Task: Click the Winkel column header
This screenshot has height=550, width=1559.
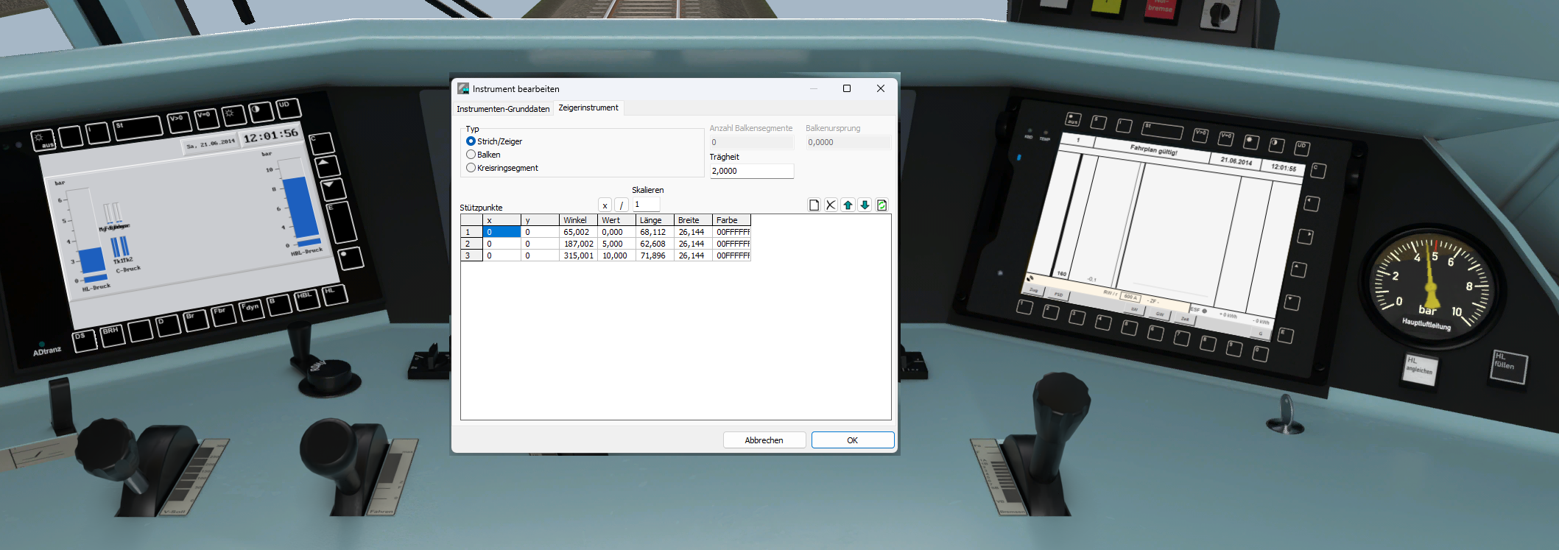Action: tap(578, 220)
